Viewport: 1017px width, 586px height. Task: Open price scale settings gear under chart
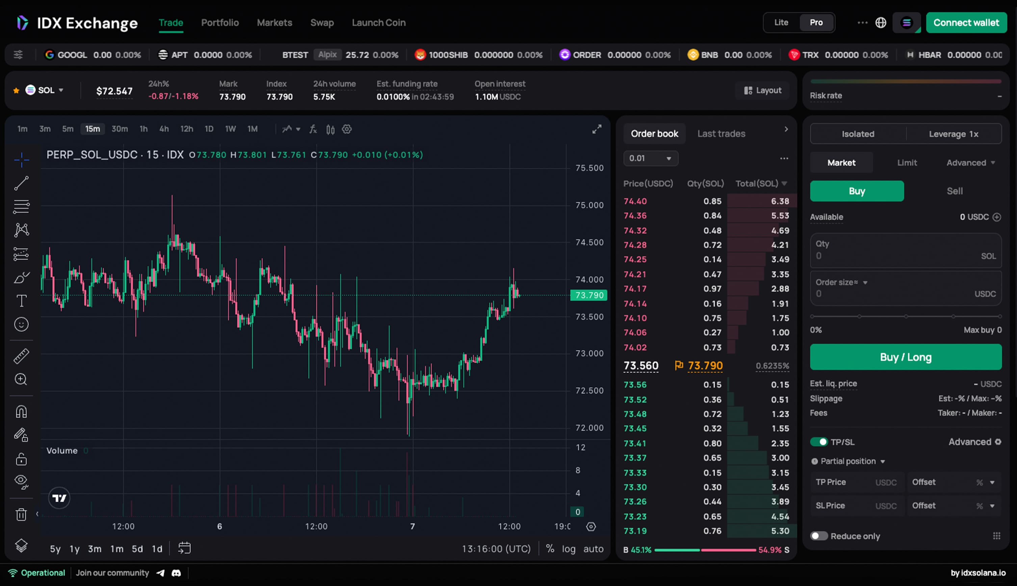(x=591, y=526)
